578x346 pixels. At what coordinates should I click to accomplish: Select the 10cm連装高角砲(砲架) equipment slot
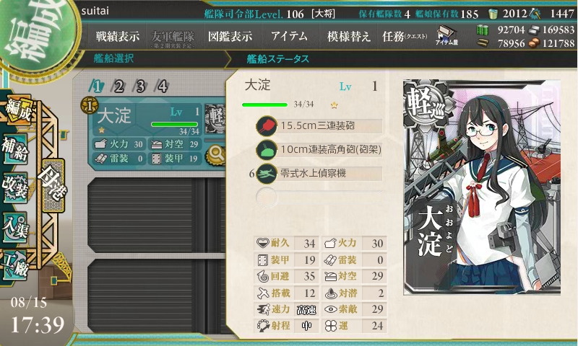[319, 150]
